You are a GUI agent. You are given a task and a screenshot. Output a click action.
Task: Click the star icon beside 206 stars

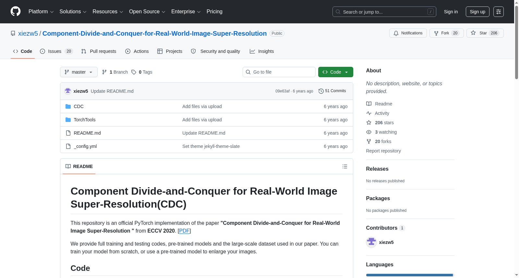369,123
